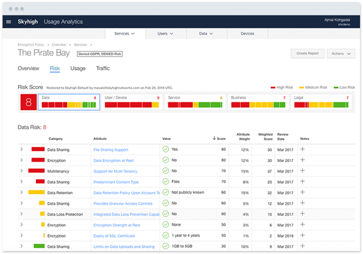The height and width of the screenshot is (254, 363).
Task: Expand the Granular Access Controls row
Action: pos(22,203)
